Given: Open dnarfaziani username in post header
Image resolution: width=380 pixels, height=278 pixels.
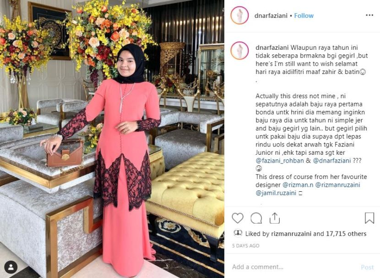Looking at the screenshot, I should point(271,16).
